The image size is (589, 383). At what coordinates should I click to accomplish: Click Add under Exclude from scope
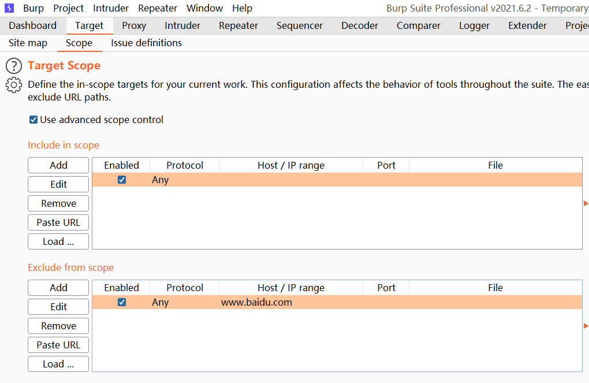click(58, 288)
